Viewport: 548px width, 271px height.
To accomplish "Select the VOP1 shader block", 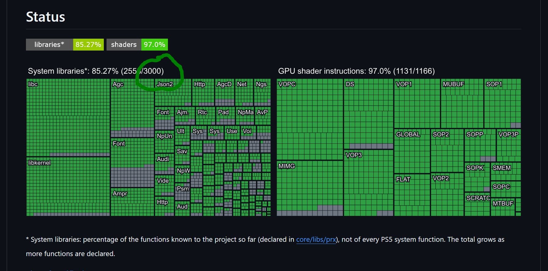I will [x=417, y=103].
